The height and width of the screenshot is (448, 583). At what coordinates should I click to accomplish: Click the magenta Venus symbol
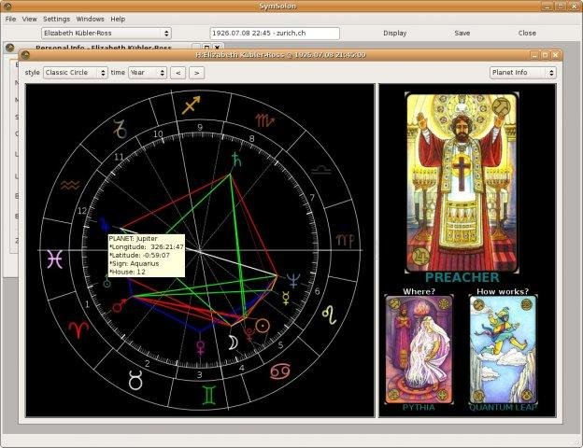[200, 347]
